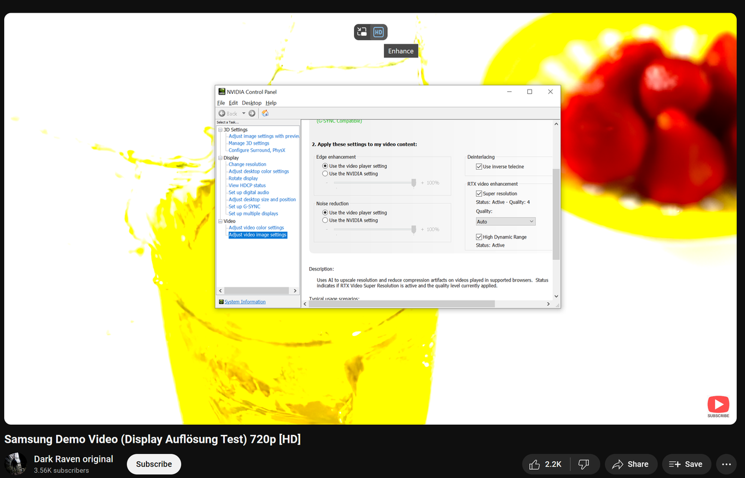The width and height of the screenshot is (745, 478).
Task: Open Adjust desktop color settings
Action: (x=259, y=171)
